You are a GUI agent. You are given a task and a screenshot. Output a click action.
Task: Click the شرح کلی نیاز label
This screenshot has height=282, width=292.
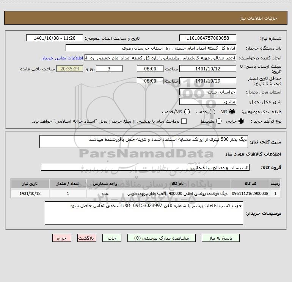265,142
